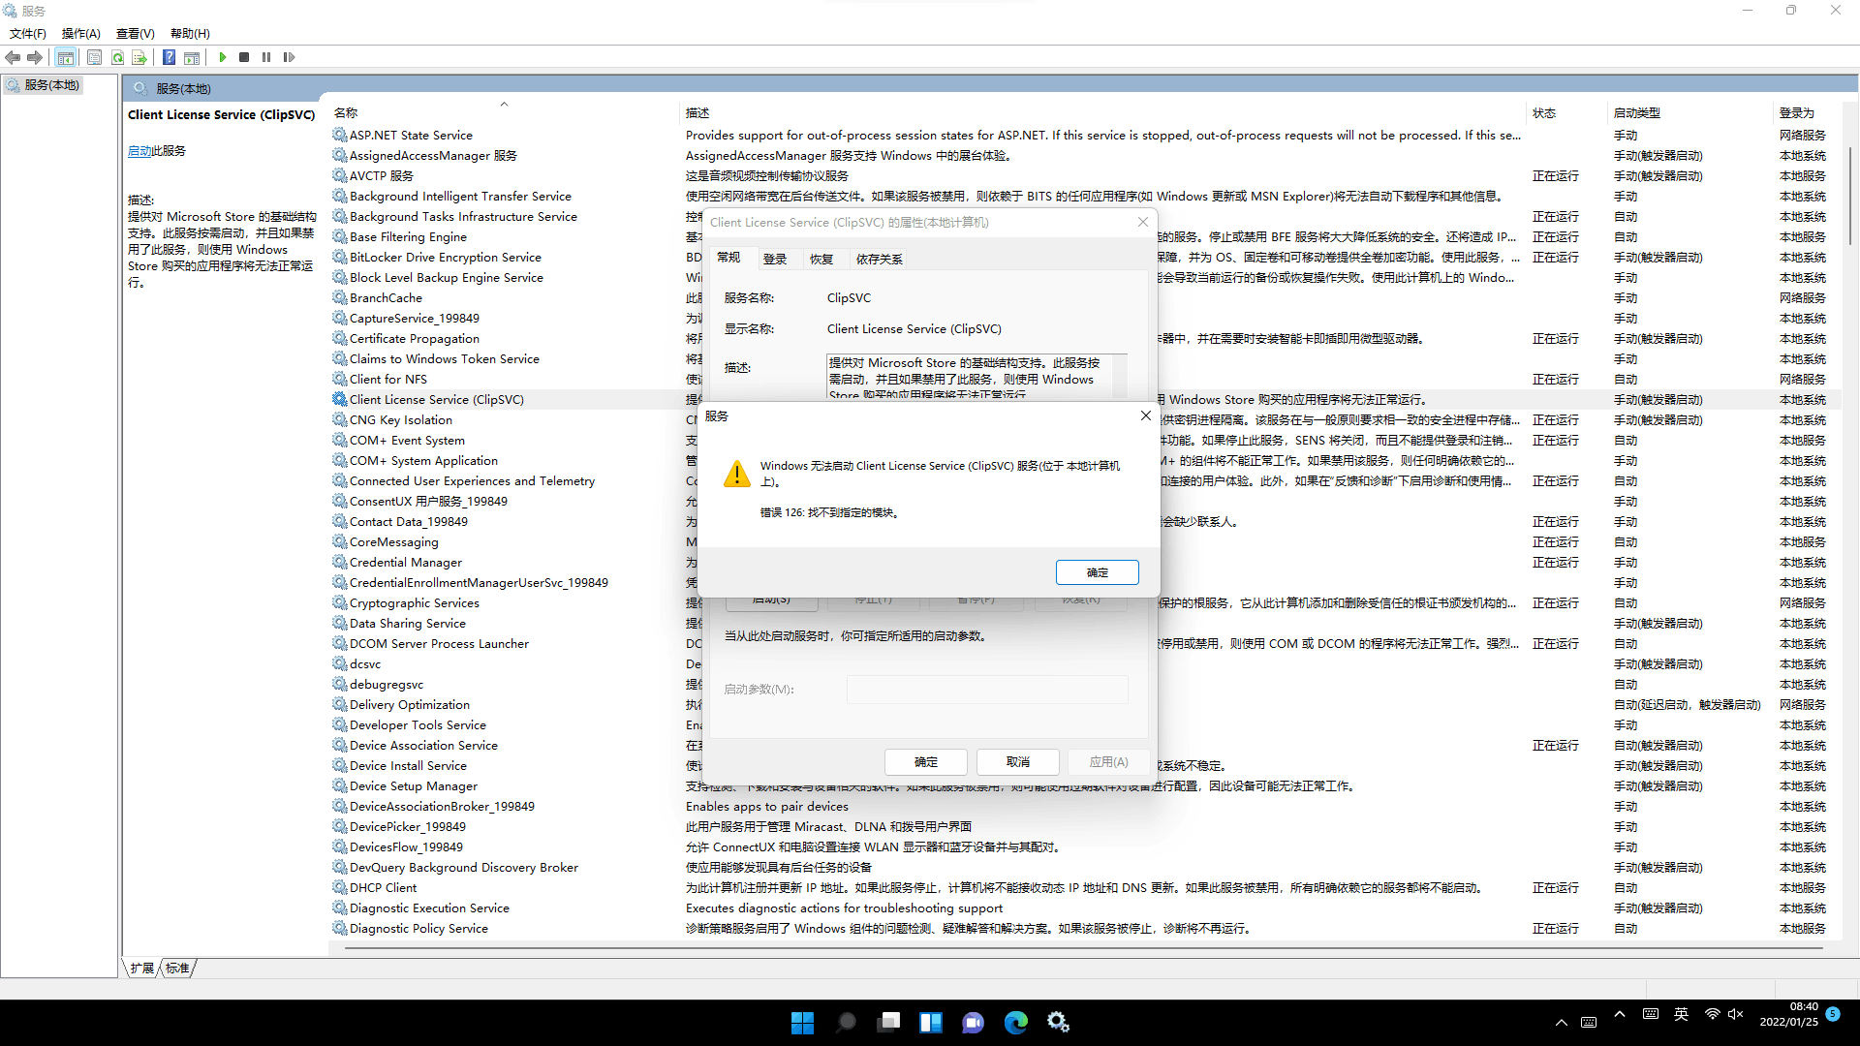
Task: Open the Windows Start menu
Action: 802,1023
